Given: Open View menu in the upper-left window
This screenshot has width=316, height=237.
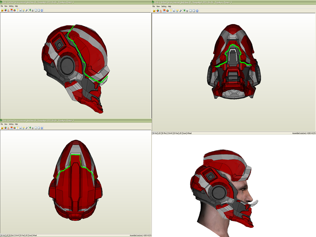Looking at the screenshot, I should (6, 6).
